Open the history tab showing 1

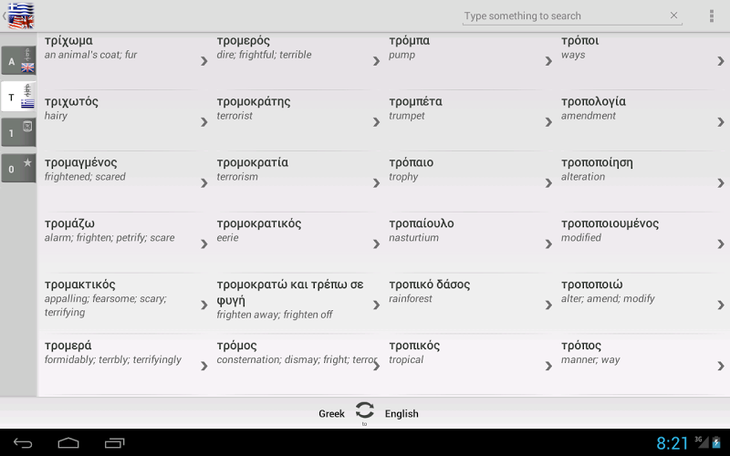[18, 132]
